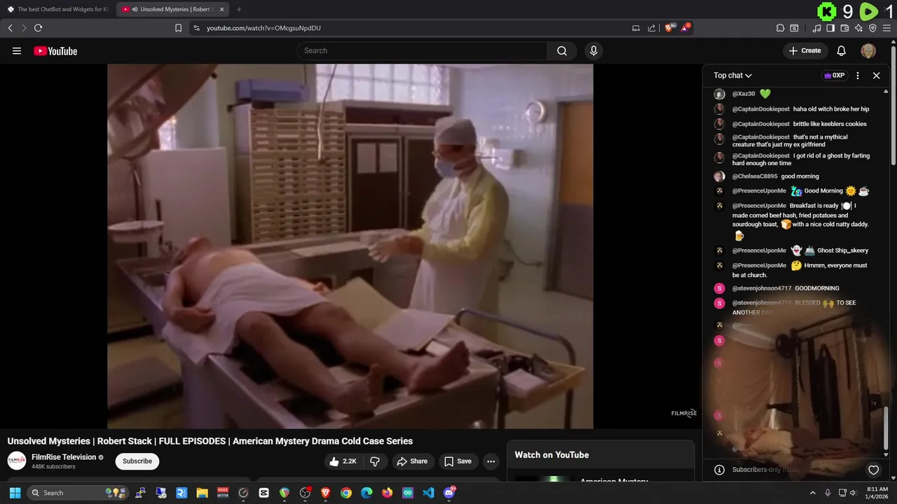This screenshot has width=897, height=504.
Task: Open Brave Shields lion icon
Action: click(x=669, y=28)
